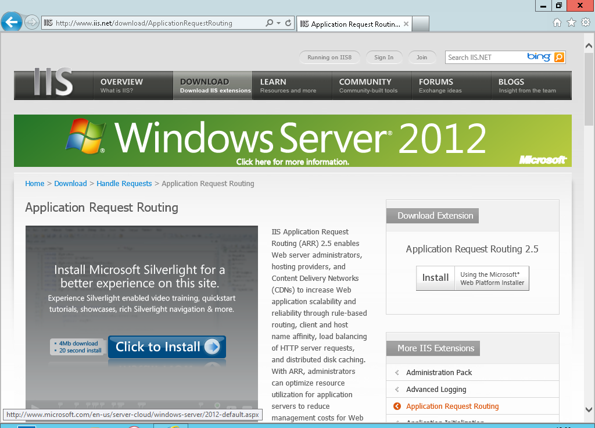Click the Search IIS.NET input field

coord(485,57)
